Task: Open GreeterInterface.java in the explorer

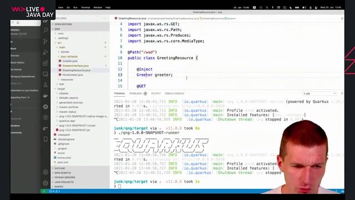Action: [75, 66]
